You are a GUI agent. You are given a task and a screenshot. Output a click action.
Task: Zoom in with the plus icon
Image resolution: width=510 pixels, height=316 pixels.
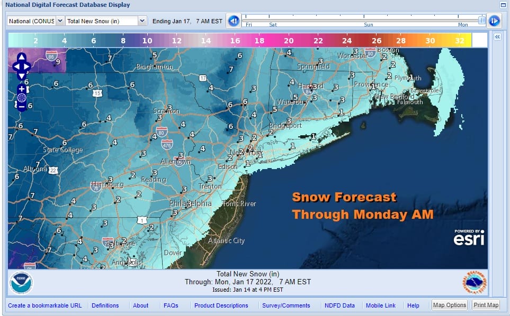[x=21, y=88]
